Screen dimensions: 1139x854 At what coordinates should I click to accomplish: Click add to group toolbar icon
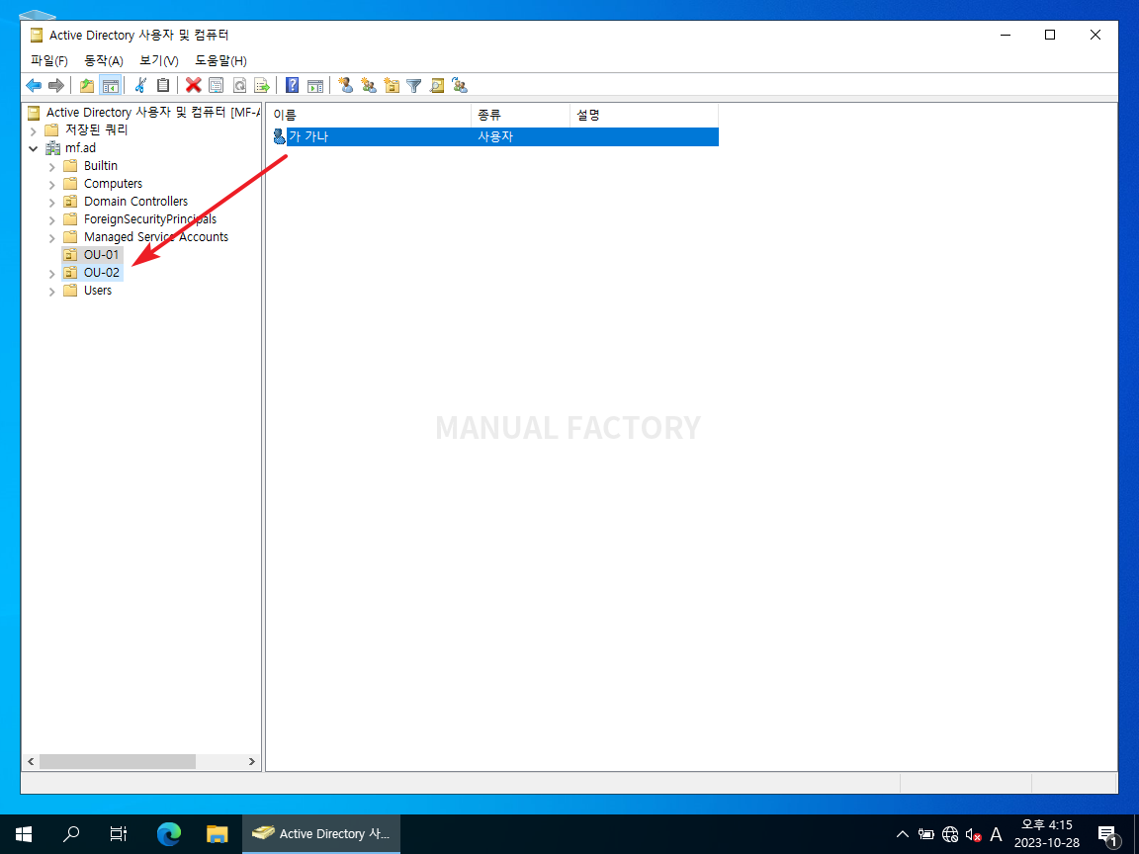(459, 86)
